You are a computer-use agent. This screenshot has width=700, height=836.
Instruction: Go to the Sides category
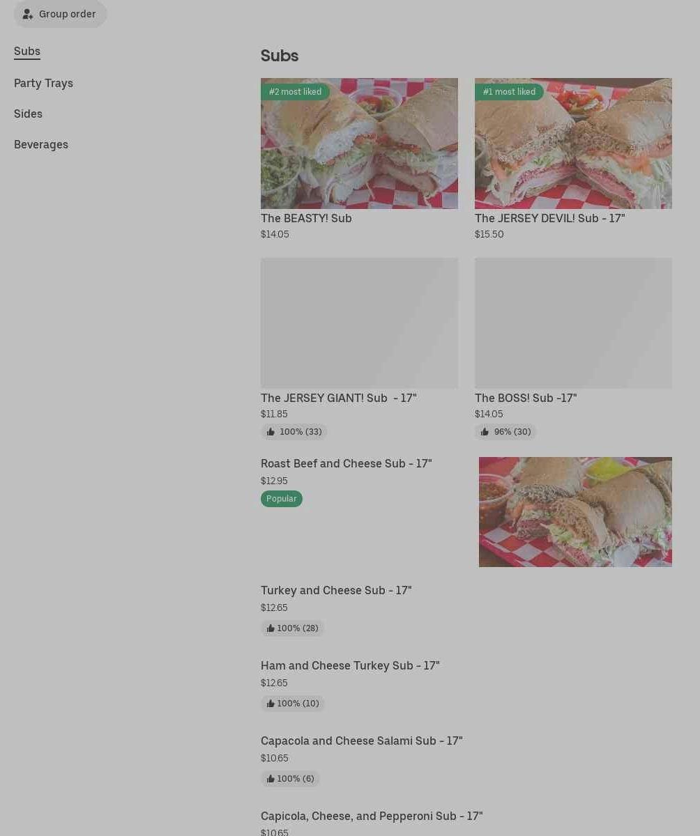pos(28,114)
